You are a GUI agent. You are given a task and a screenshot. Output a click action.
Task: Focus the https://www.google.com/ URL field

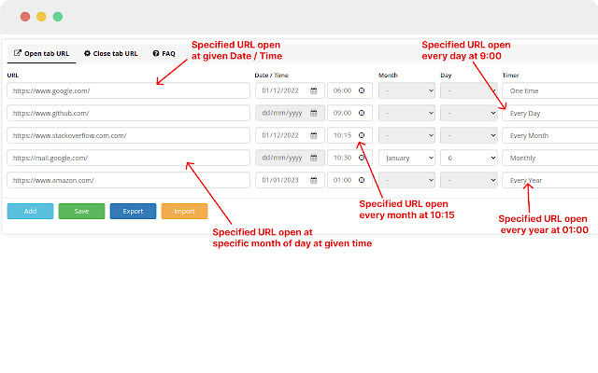tap(129, 90)
